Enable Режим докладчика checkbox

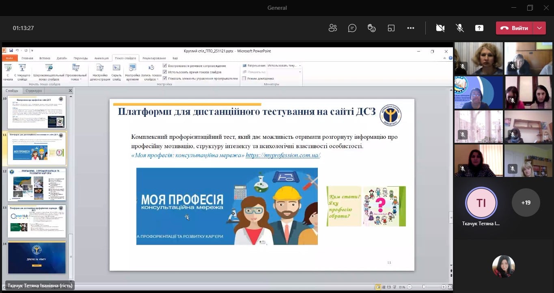pos(244,78)
